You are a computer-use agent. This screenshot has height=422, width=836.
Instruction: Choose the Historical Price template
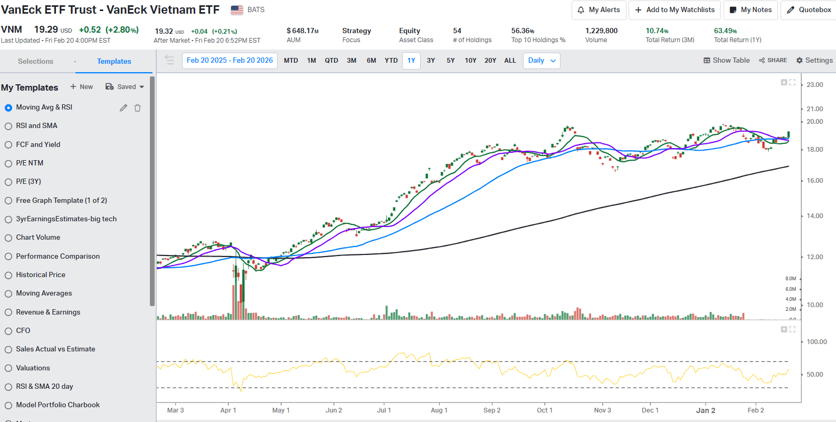point(8,275)
